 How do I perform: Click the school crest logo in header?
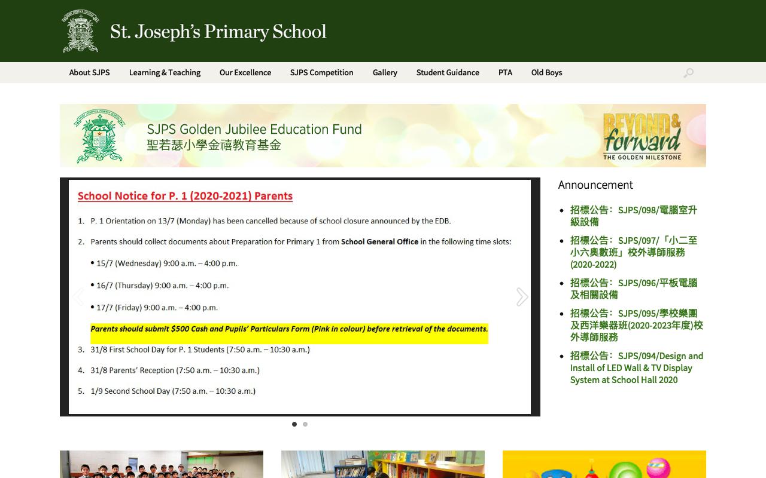[x=81, y=31]
